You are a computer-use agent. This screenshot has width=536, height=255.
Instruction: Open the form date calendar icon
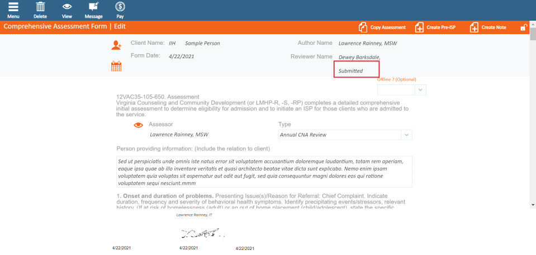116,67
